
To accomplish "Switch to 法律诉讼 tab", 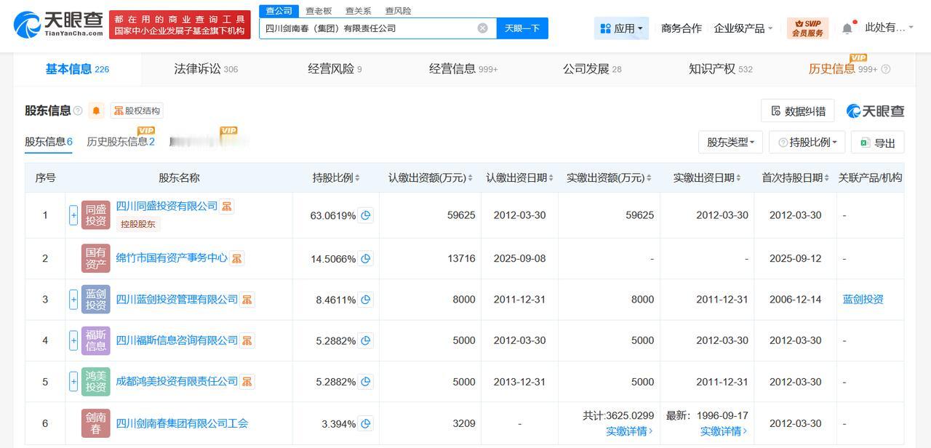I will [x=206, y=69].
